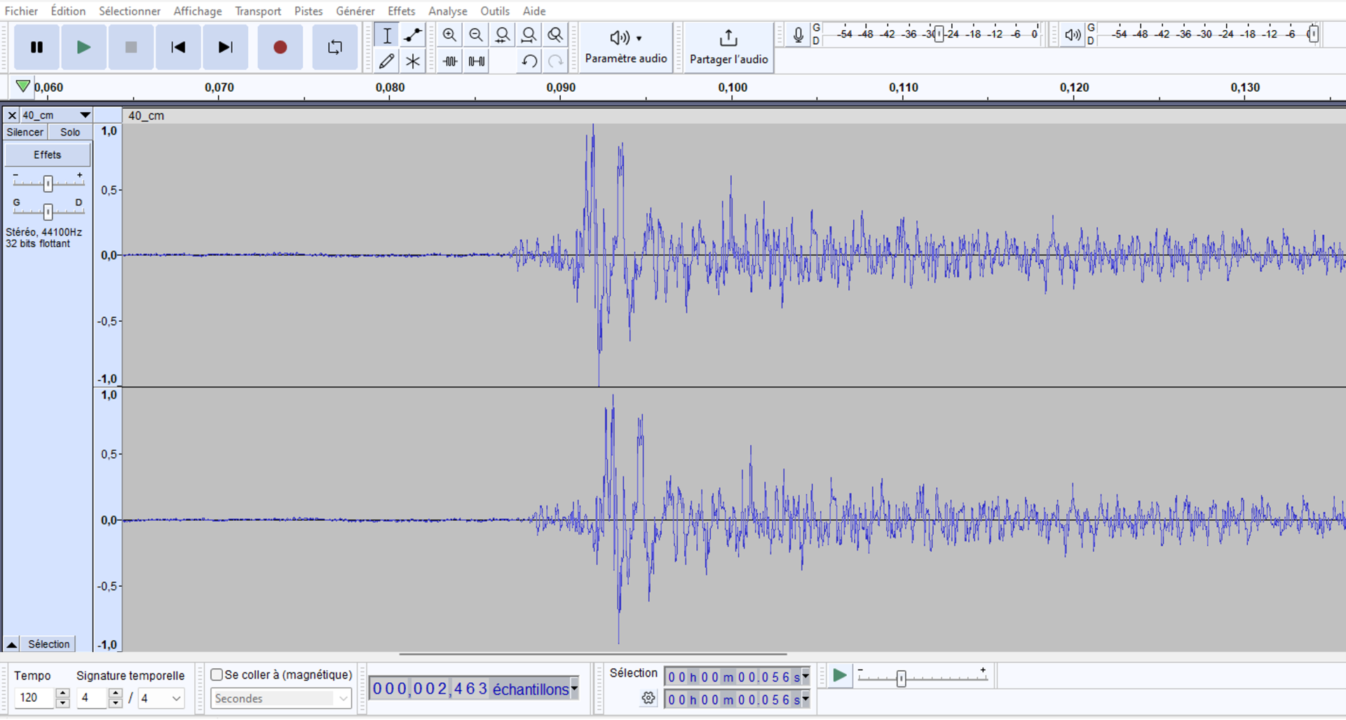Open time signature denominator dropdown
Screen dimensions: 1346x720
pyautogui.click(x=176, y=698)
